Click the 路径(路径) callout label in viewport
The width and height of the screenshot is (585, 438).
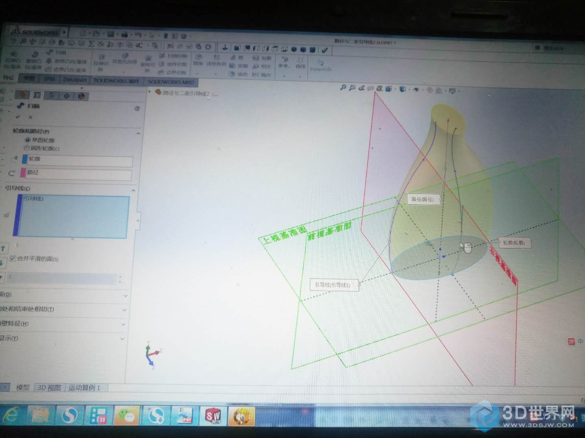click(423, 200)
